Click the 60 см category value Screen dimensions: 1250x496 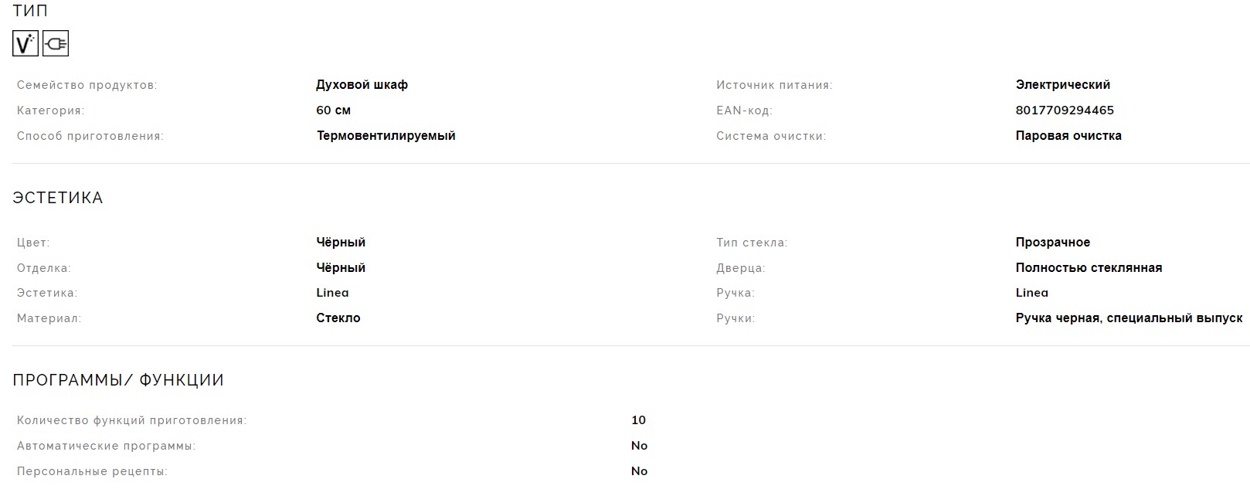coord(334,110)
